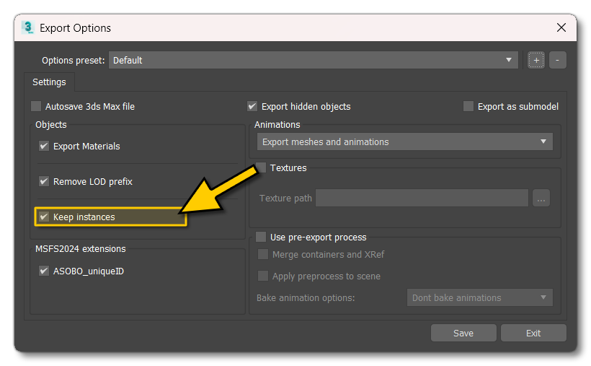Click the 3ds Max application icon in title bar
Viewport: 591px width, 366px height.
tap(28, 27)
